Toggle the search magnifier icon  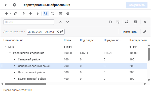pyautogui.click(x=46, y=14)
